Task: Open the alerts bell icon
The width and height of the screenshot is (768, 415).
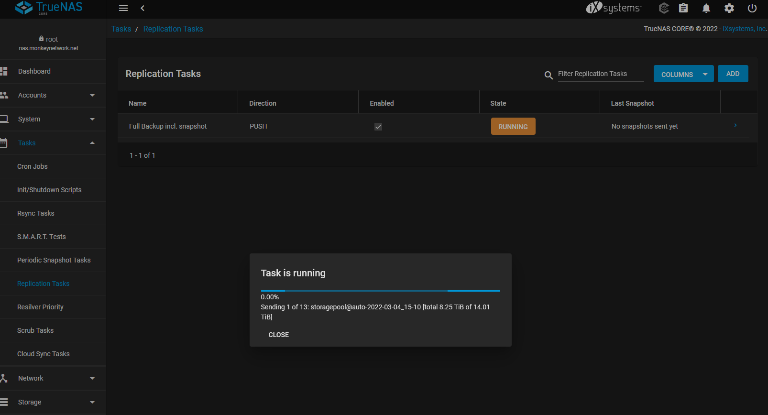Action: coord(706,8)
